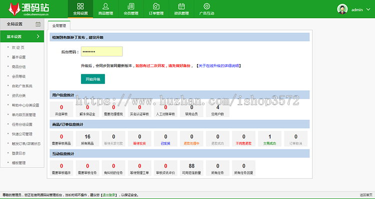Screen dimensions: 375x199
Task: Click the 等待受理工单 stat card
Action: pyautogui.click(x=139, y=168)
